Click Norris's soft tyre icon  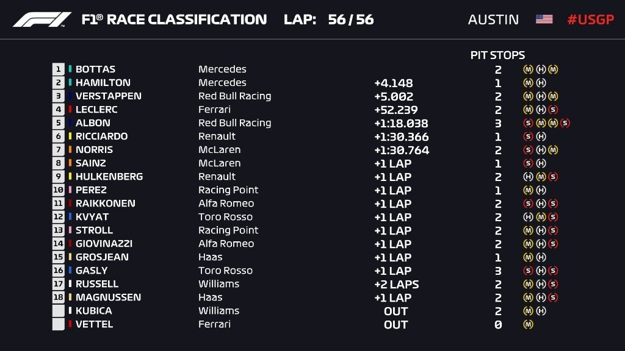click(x=528, y=150)
